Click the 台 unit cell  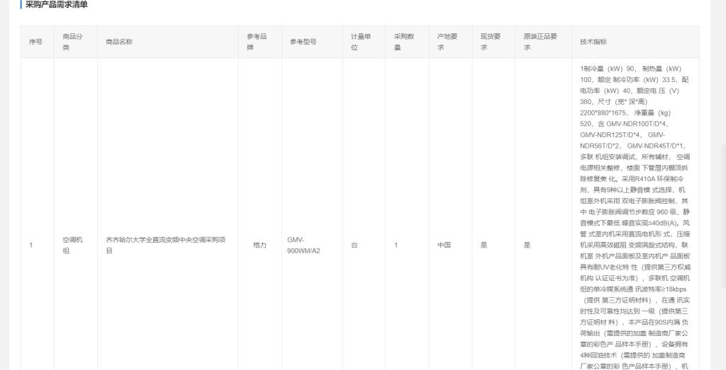click(354, 245)
